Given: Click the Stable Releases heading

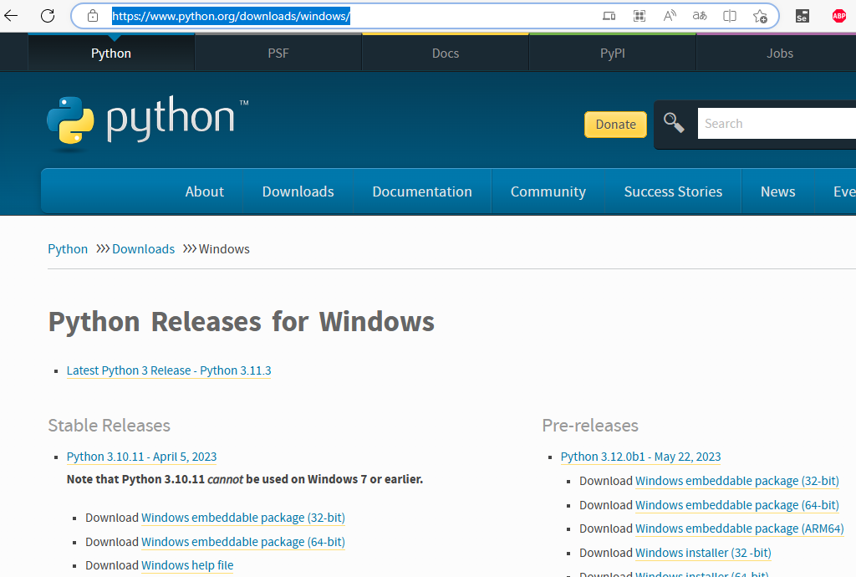Looking at the screenshot, I should (110, 426).
